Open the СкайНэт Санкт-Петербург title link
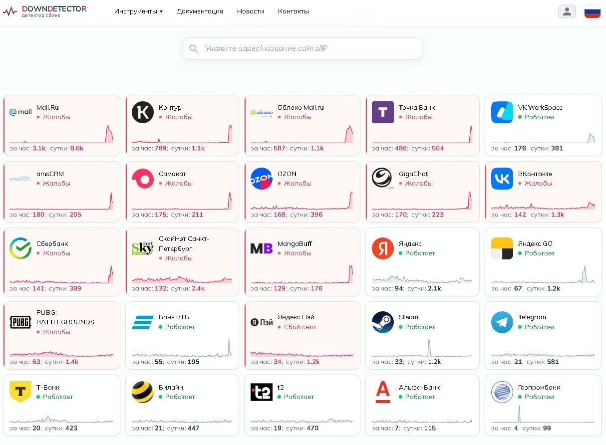Viewport: 606px width, 445px height. pos(184,243)
